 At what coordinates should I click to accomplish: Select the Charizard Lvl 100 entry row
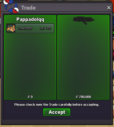click(x=30, y=28)
